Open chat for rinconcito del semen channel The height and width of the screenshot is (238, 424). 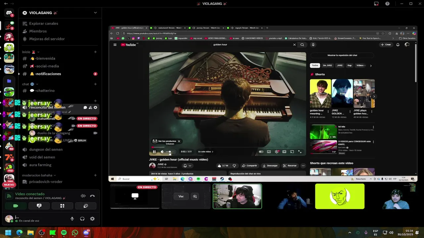[x=85, y=107]
